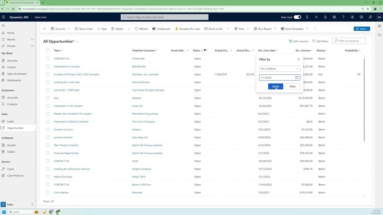The width and height of the screenshot is (383, 215).
Task: Expand the All Opportunities view selector
Action: pyautogui.click(x=77, y=42)
